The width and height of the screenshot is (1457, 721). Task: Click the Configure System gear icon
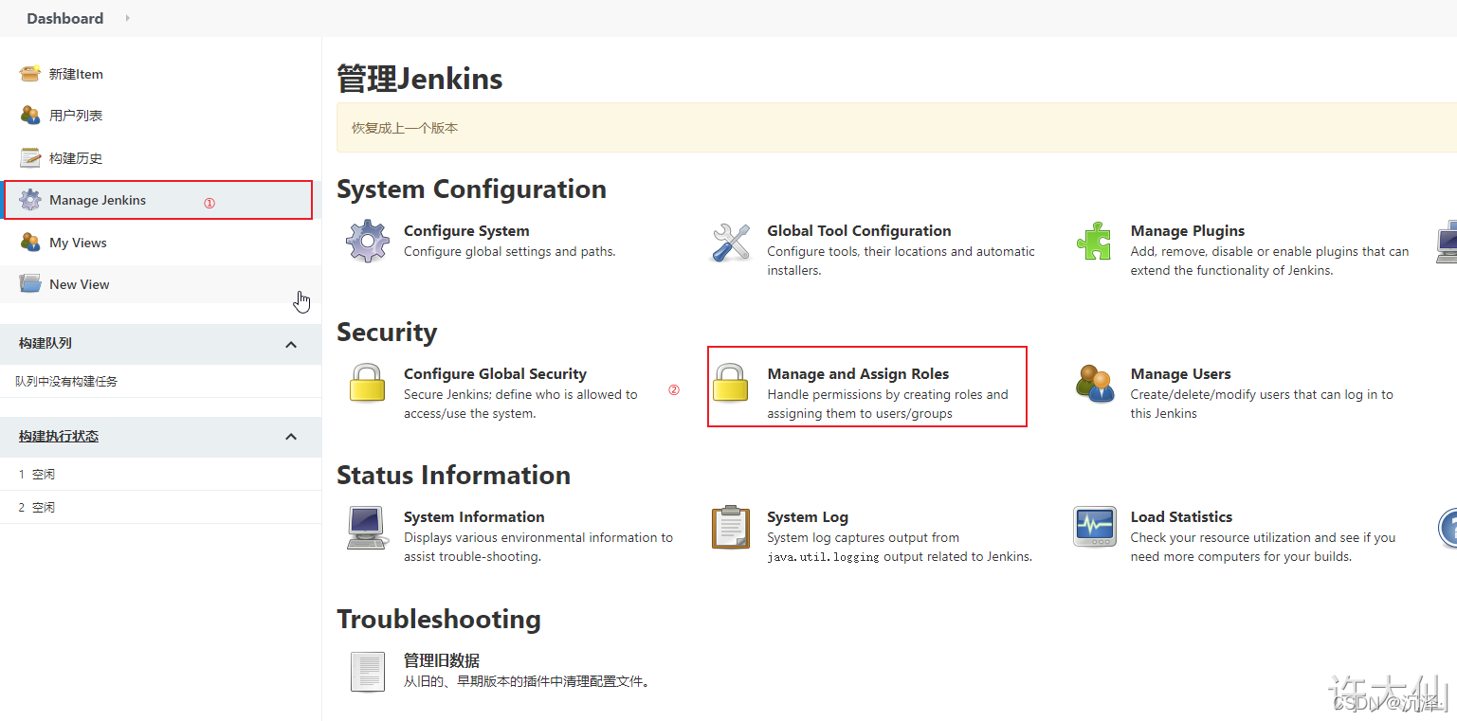368,242
